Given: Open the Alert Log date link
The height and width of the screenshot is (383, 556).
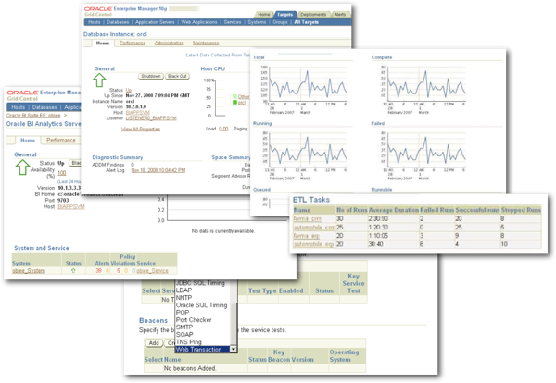Looking at the screenshot, I should coord(158,170).
